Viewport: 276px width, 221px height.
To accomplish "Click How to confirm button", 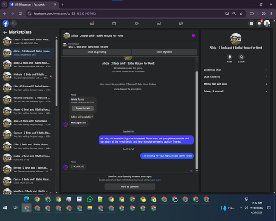I will point(130,187).
